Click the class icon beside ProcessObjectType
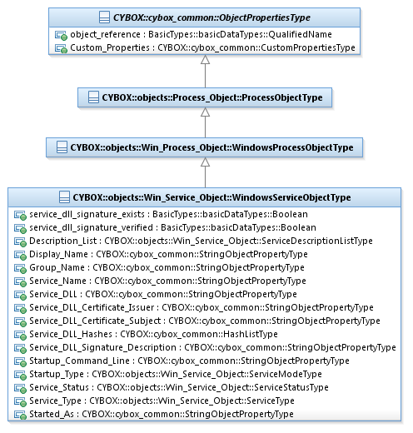Screen dimensions: 413x433 (x=93, y=97)
